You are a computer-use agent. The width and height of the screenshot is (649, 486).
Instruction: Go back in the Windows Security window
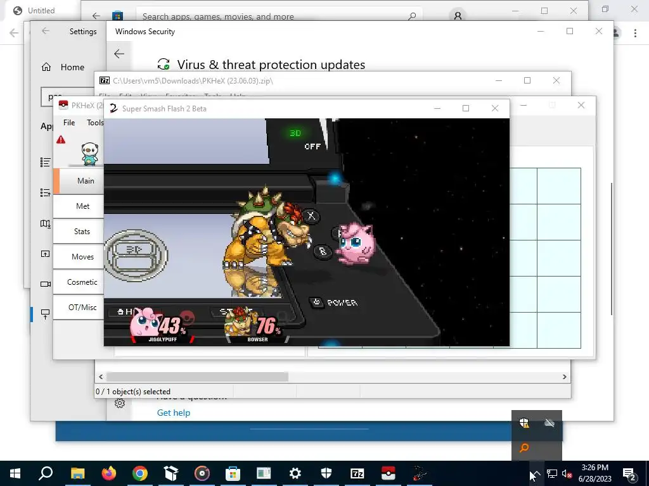[119, 54]
